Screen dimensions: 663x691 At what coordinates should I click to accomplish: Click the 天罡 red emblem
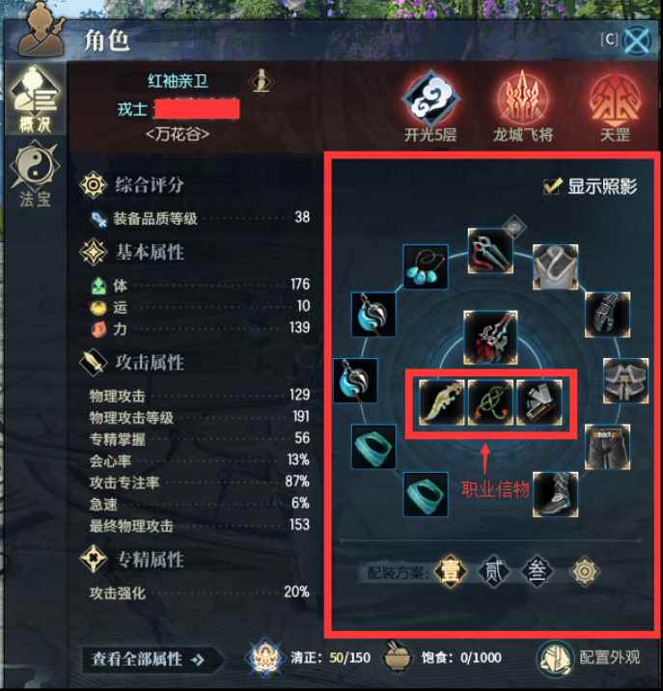click(615, 99)
